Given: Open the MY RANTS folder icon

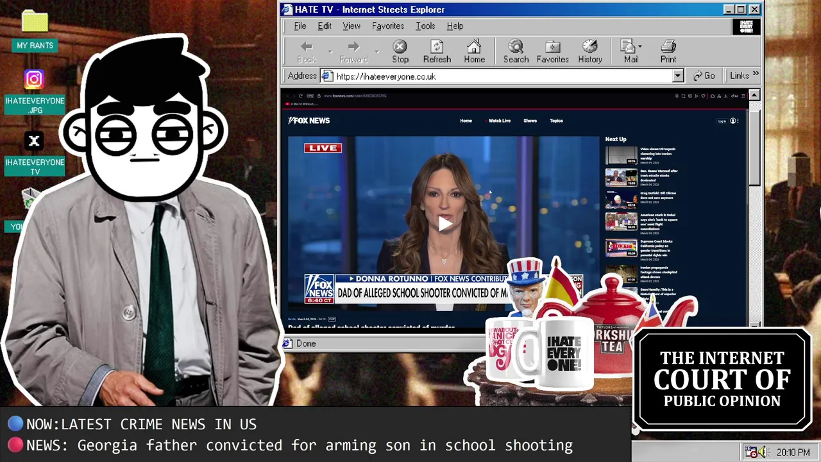Looking at the screenshot, I should click(35, 31).
